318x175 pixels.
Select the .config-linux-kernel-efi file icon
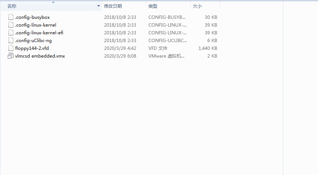tap(11, 32)
